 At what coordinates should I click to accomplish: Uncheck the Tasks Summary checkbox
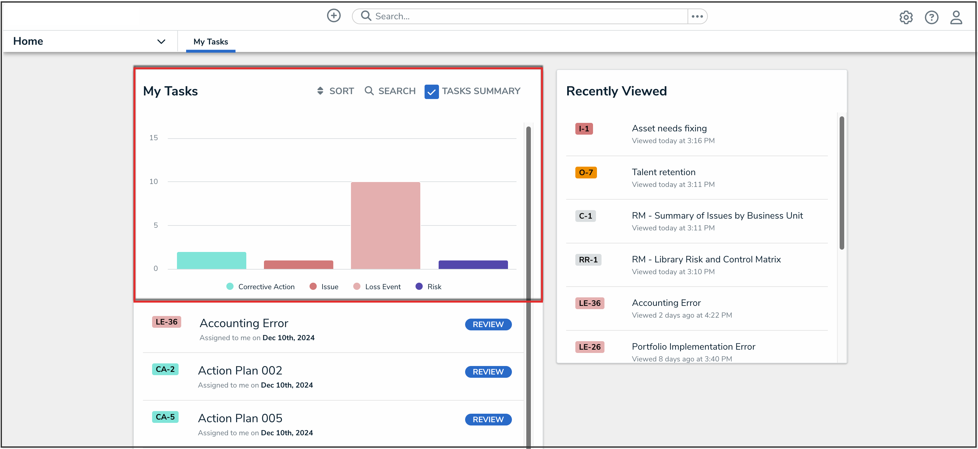[x=431, y=92]
